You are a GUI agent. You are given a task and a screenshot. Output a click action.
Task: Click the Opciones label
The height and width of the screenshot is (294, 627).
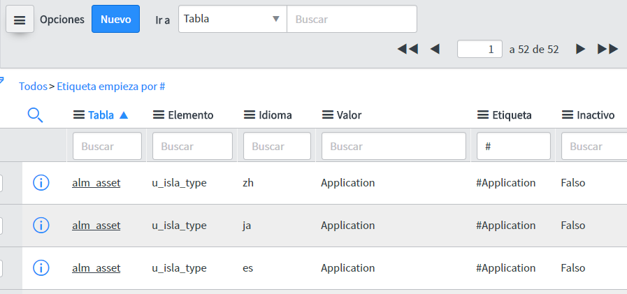point(62,19)
